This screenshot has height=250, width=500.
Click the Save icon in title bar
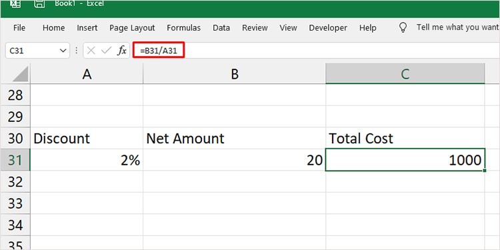click(x=39, y=4)
